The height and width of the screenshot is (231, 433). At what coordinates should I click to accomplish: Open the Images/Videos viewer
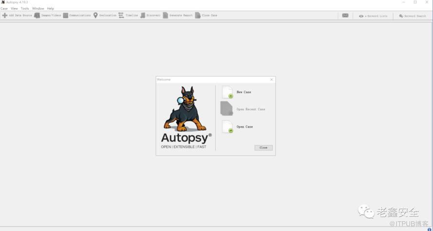(47, 16)
